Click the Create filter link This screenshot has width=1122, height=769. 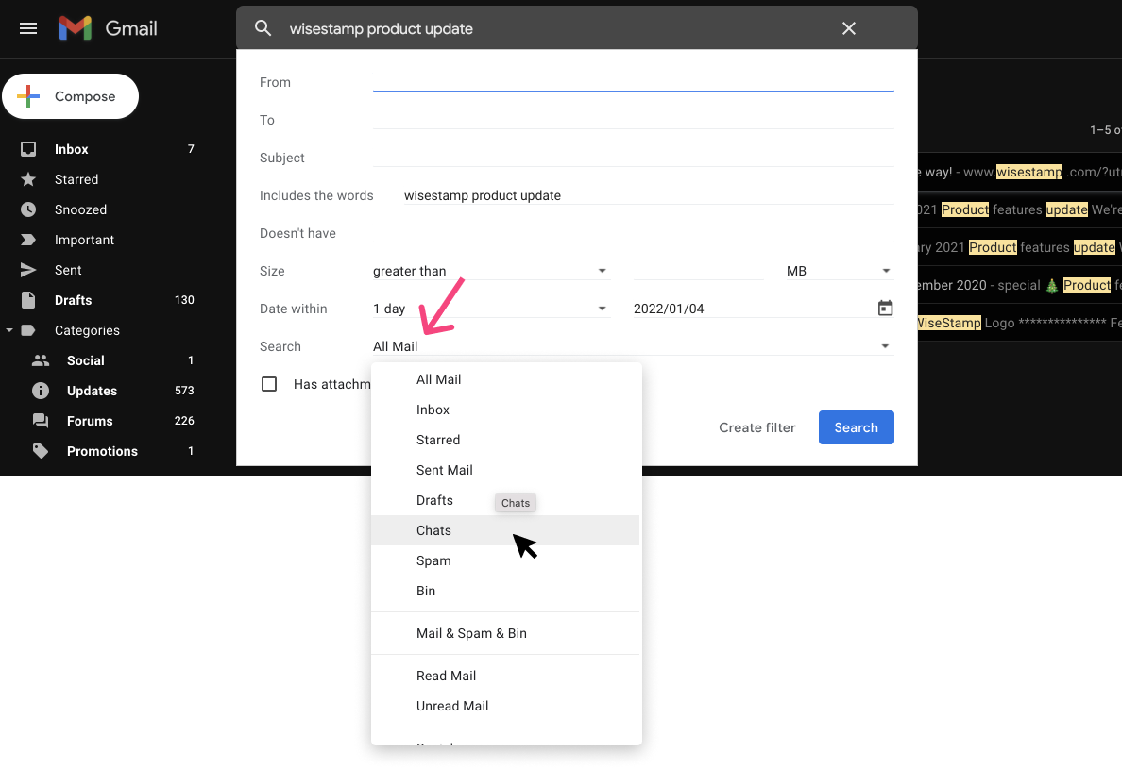pyautogui.click(x=756, y=426)
